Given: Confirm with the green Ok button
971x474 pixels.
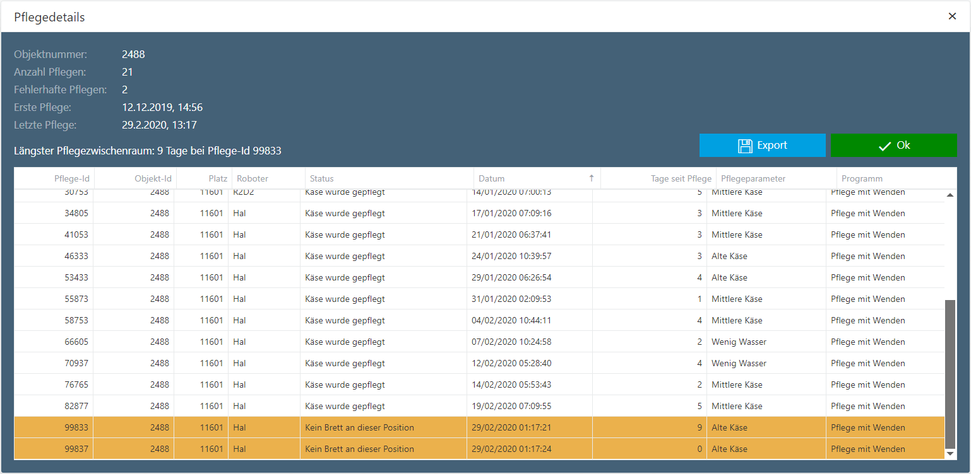Looking at the screenshot, I should pos(893,145).
